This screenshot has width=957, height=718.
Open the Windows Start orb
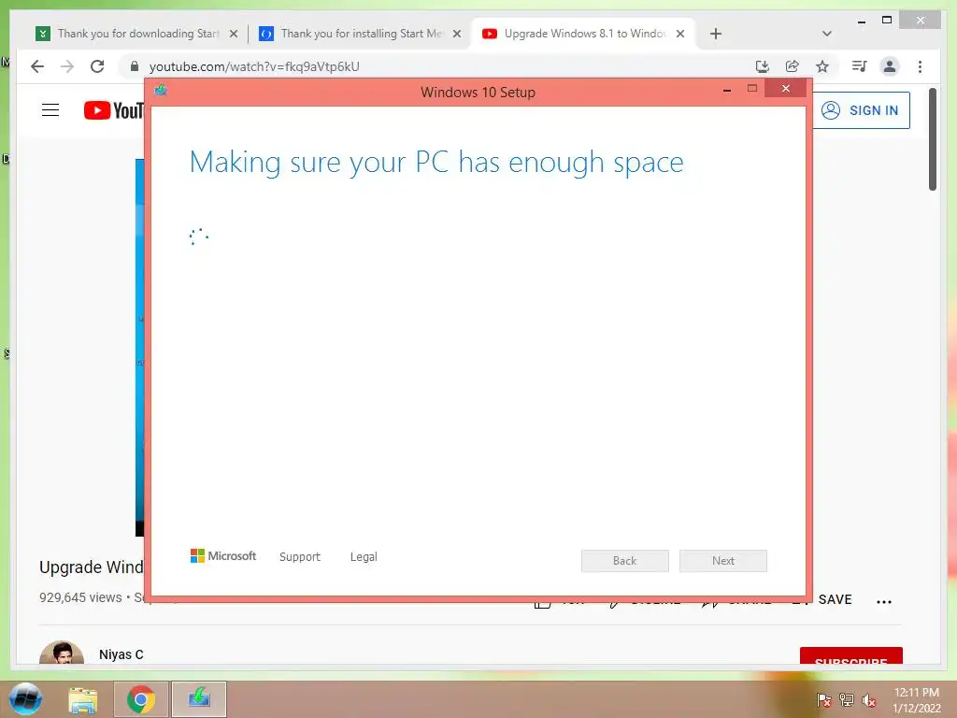pyautogui.click(x=25, y=699)
